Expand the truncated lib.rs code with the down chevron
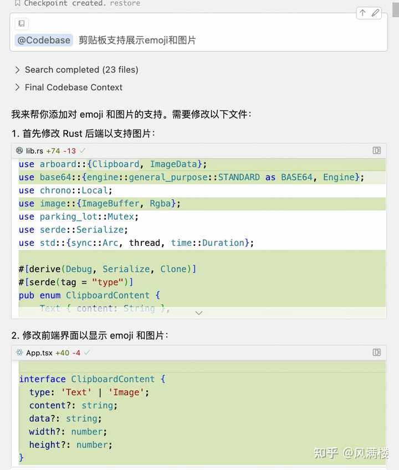Image resolution: width=399 pixels, height=470 pixels. 199,312
